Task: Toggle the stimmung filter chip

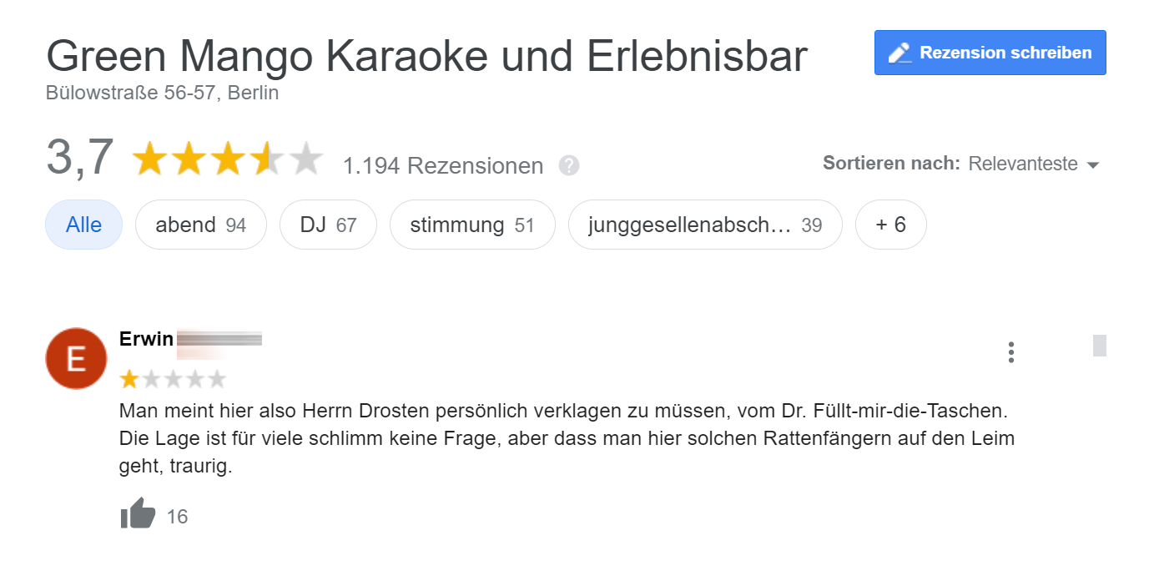Action: click(x=471, y=225)
